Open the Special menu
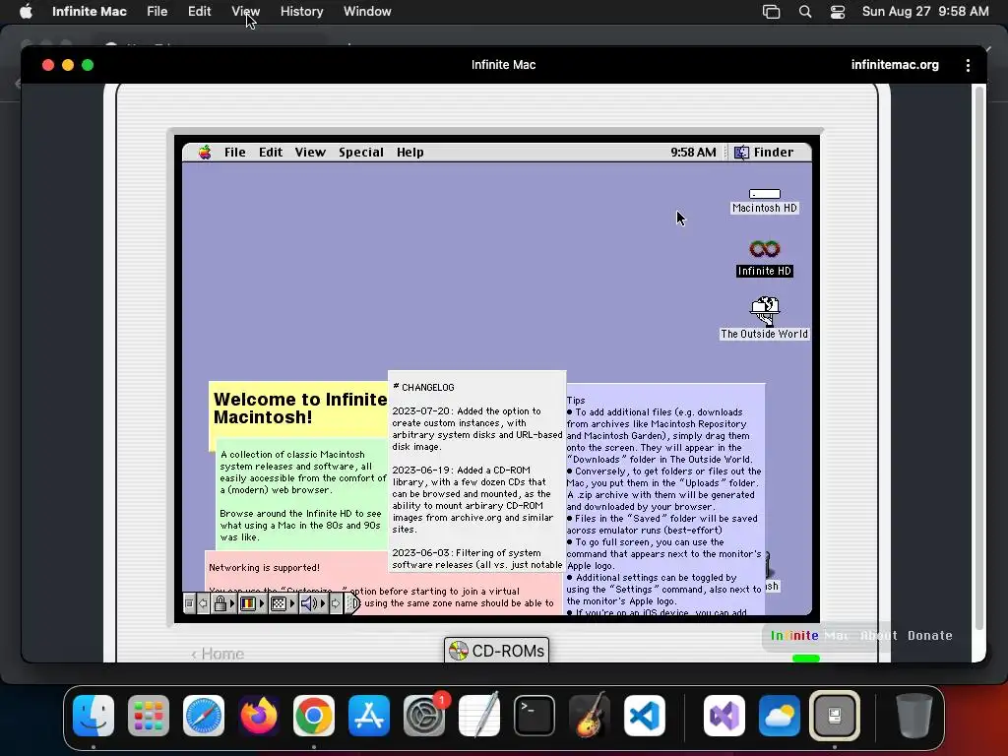Screen dimensions: 1008x756 point(360,153)
